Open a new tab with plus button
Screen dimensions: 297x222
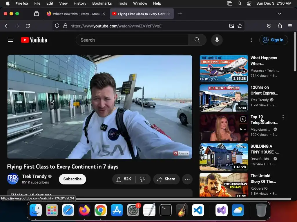point(180,14)
